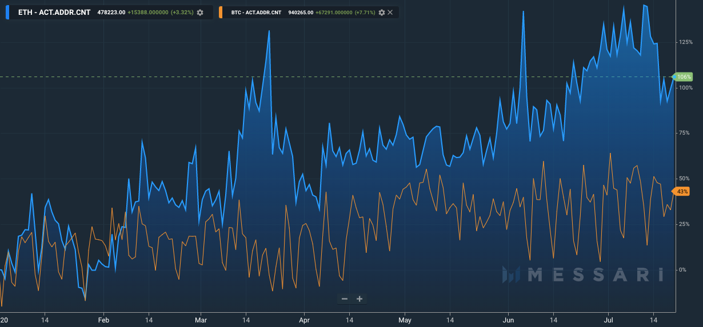This screenshot has height=327, width=703.
Task: Click the orange BTC series color bar
Action: (x=221, y=13)
